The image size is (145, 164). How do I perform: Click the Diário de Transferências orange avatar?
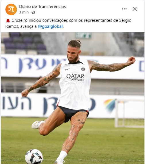pos(11,9)
